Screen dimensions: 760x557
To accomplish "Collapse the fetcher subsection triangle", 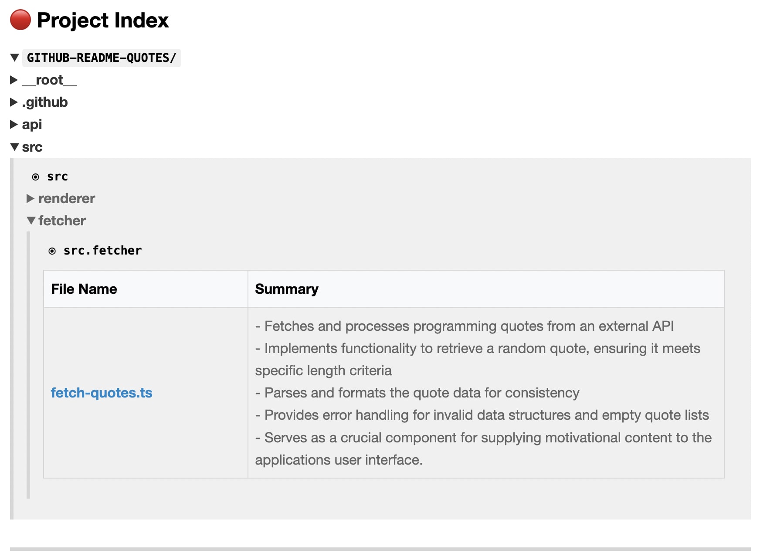I will [x=31, y=221].
